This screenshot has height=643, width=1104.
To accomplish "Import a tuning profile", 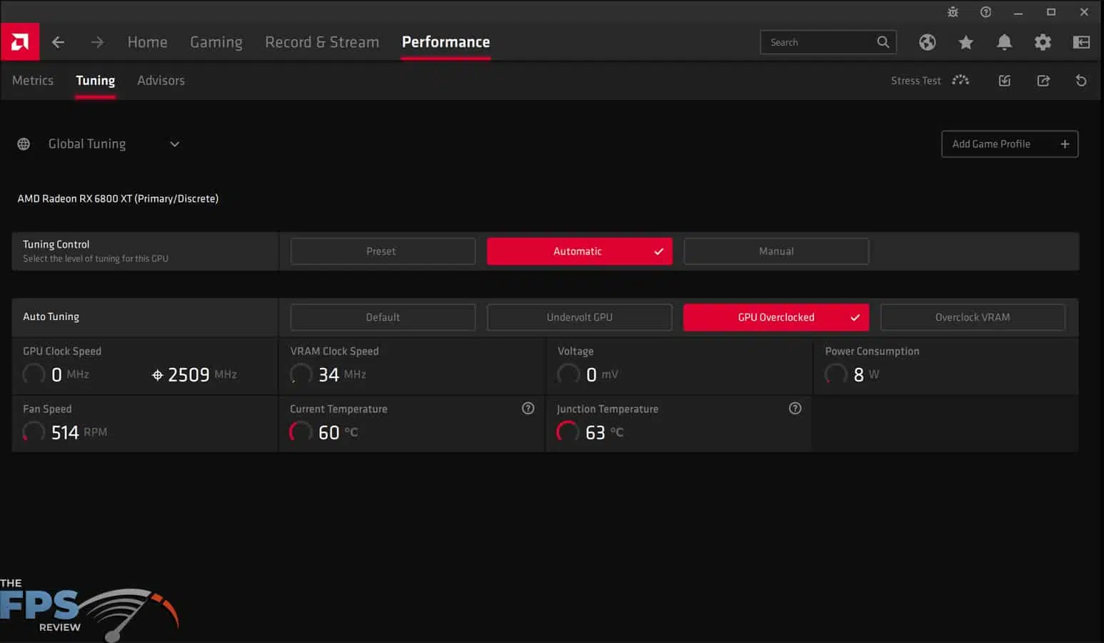I will point(1004,81).
